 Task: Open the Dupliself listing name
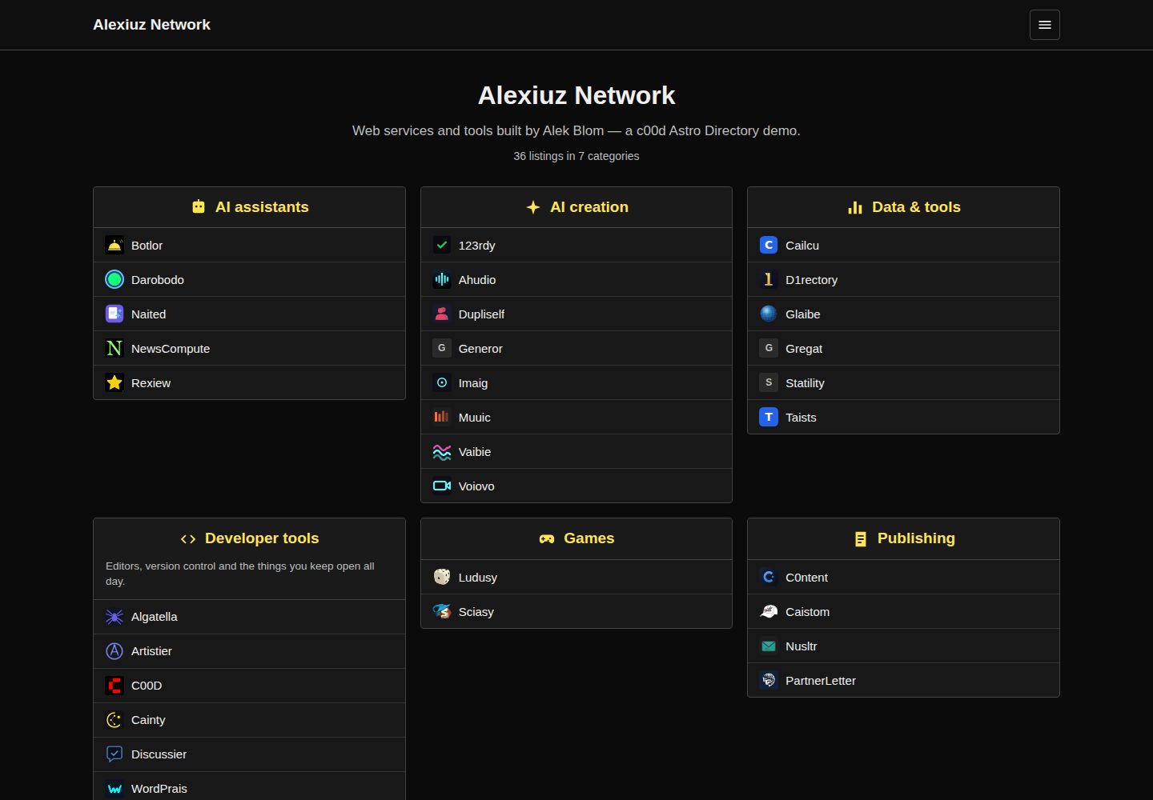[481, 314]
